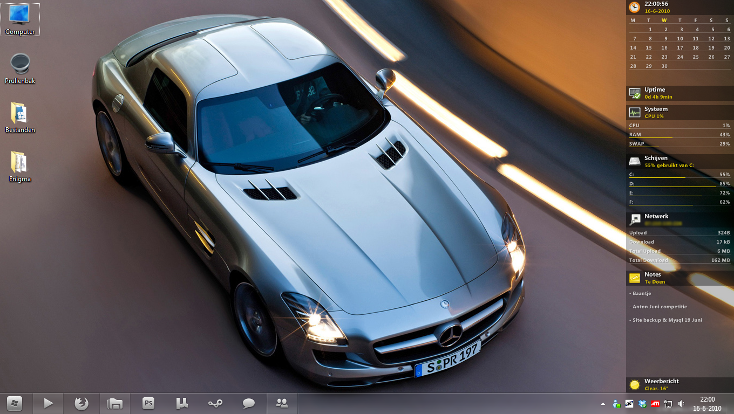Image resolution: width=734 pixels, height=414 pixels.
Task: Click the yellow 16-6-2010 date in sidebar
Action: point(657,11)
